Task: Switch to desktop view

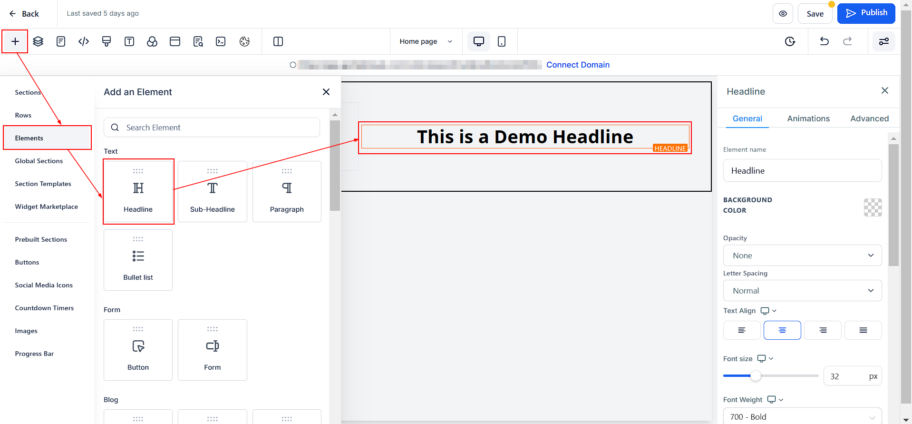Action: pos(479,41)
